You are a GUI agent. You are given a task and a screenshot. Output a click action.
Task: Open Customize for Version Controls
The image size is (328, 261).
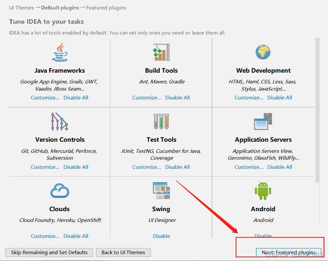point(45,167)
